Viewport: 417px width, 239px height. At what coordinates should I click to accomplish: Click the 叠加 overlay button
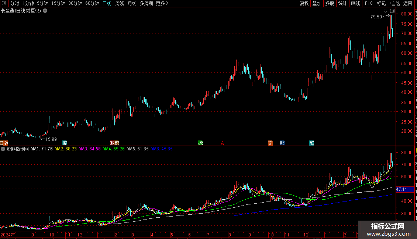pyautogui.click(x=317, y=3)
